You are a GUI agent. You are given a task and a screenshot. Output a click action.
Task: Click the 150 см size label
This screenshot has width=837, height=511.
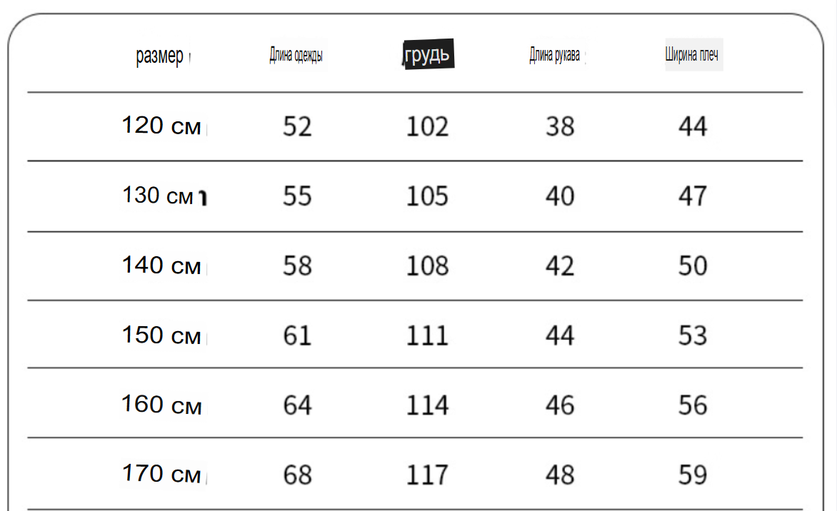[x=161, y=335]
